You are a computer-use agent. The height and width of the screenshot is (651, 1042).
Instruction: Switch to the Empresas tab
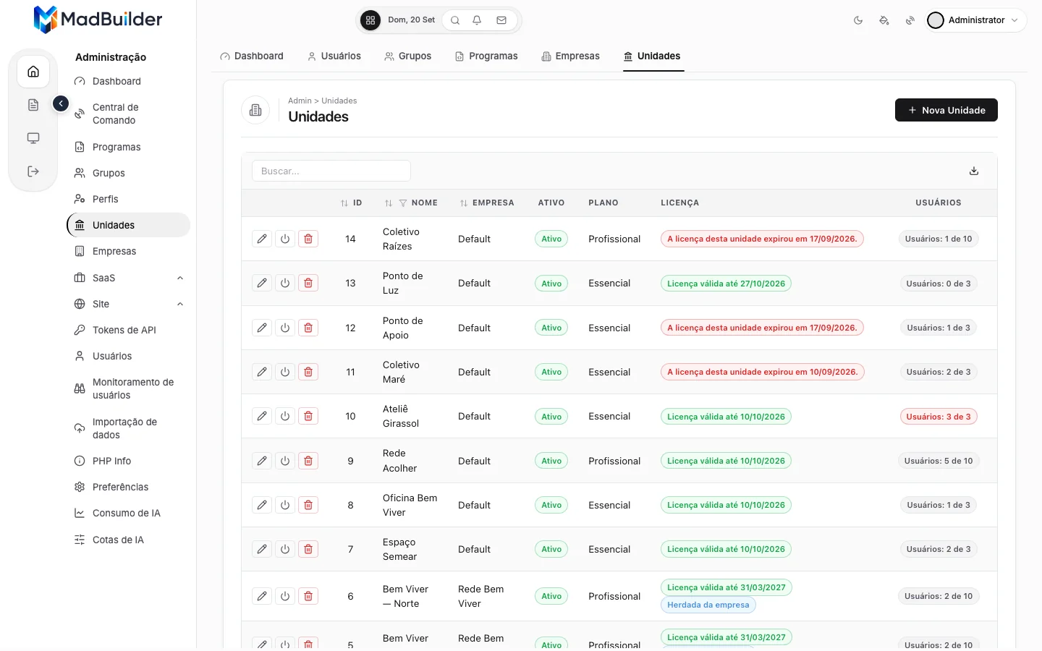570,56
